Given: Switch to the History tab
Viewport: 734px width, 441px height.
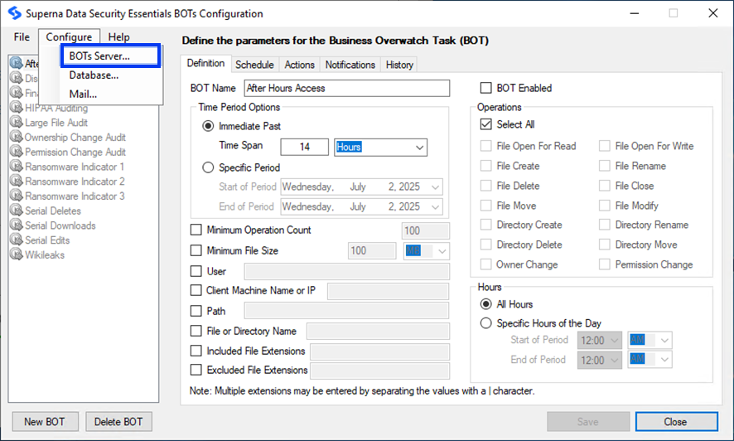Looking at the screenshot, I should [399, 65].
